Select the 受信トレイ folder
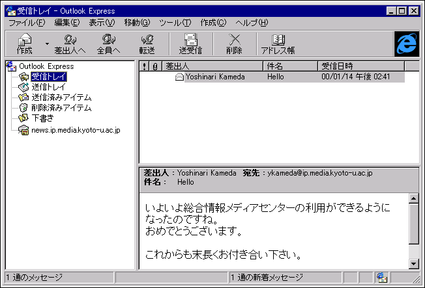The image size is (425, 288). (49, 77)
